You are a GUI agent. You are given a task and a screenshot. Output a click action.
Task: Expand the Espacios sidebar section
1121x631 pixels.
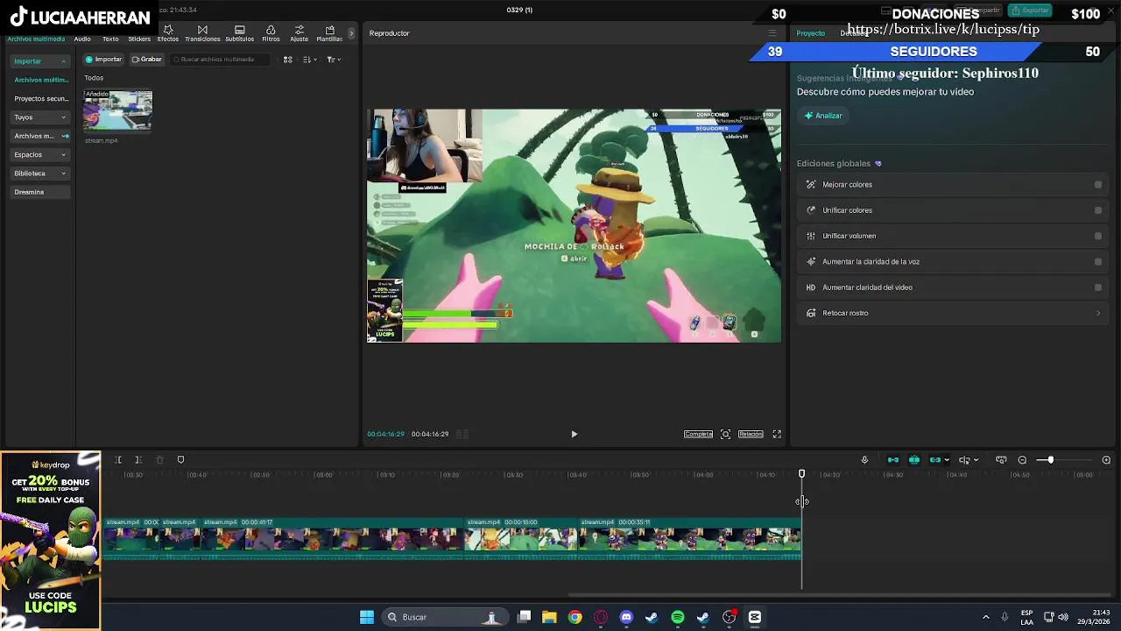63,155
